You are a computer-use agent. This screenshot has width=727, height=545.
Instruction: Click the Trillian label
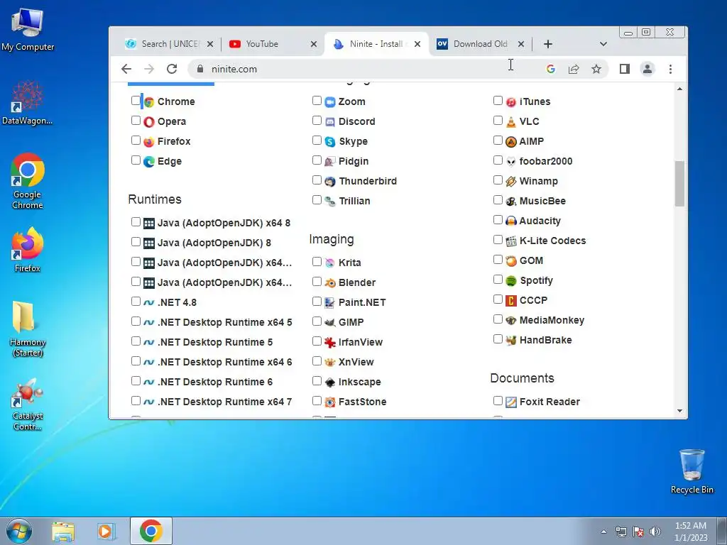pos(354,201)
